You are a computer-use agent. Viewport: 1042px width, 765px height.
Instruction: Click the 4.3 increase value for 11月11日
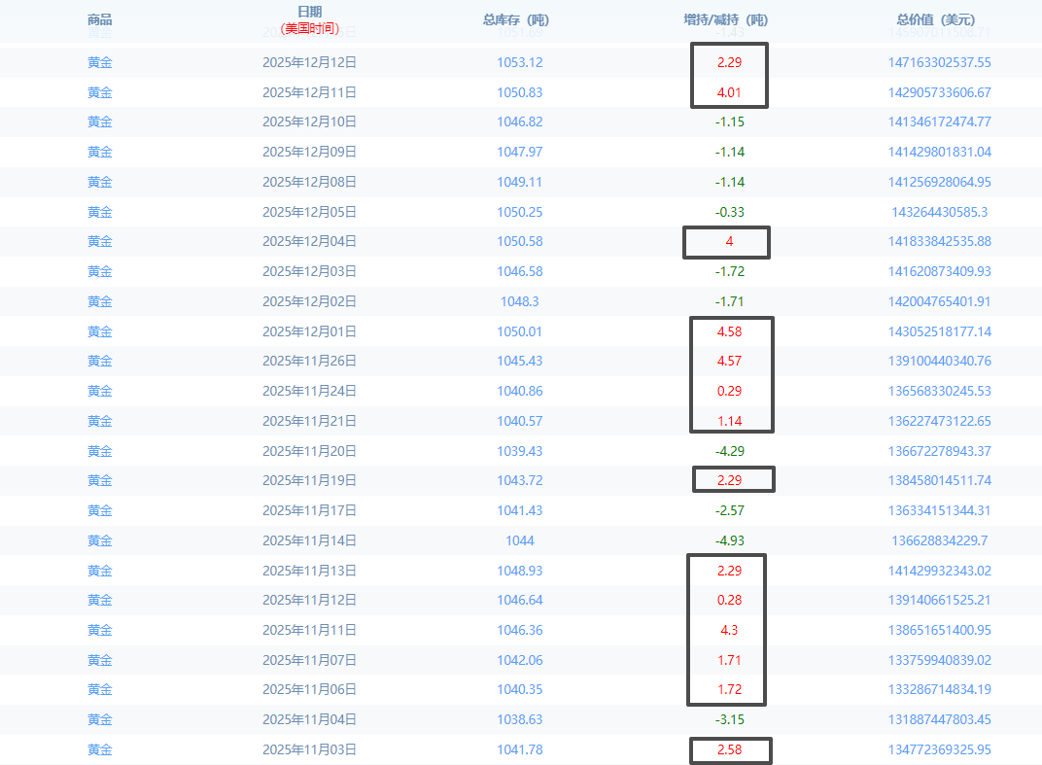click(x=728, y=630)
